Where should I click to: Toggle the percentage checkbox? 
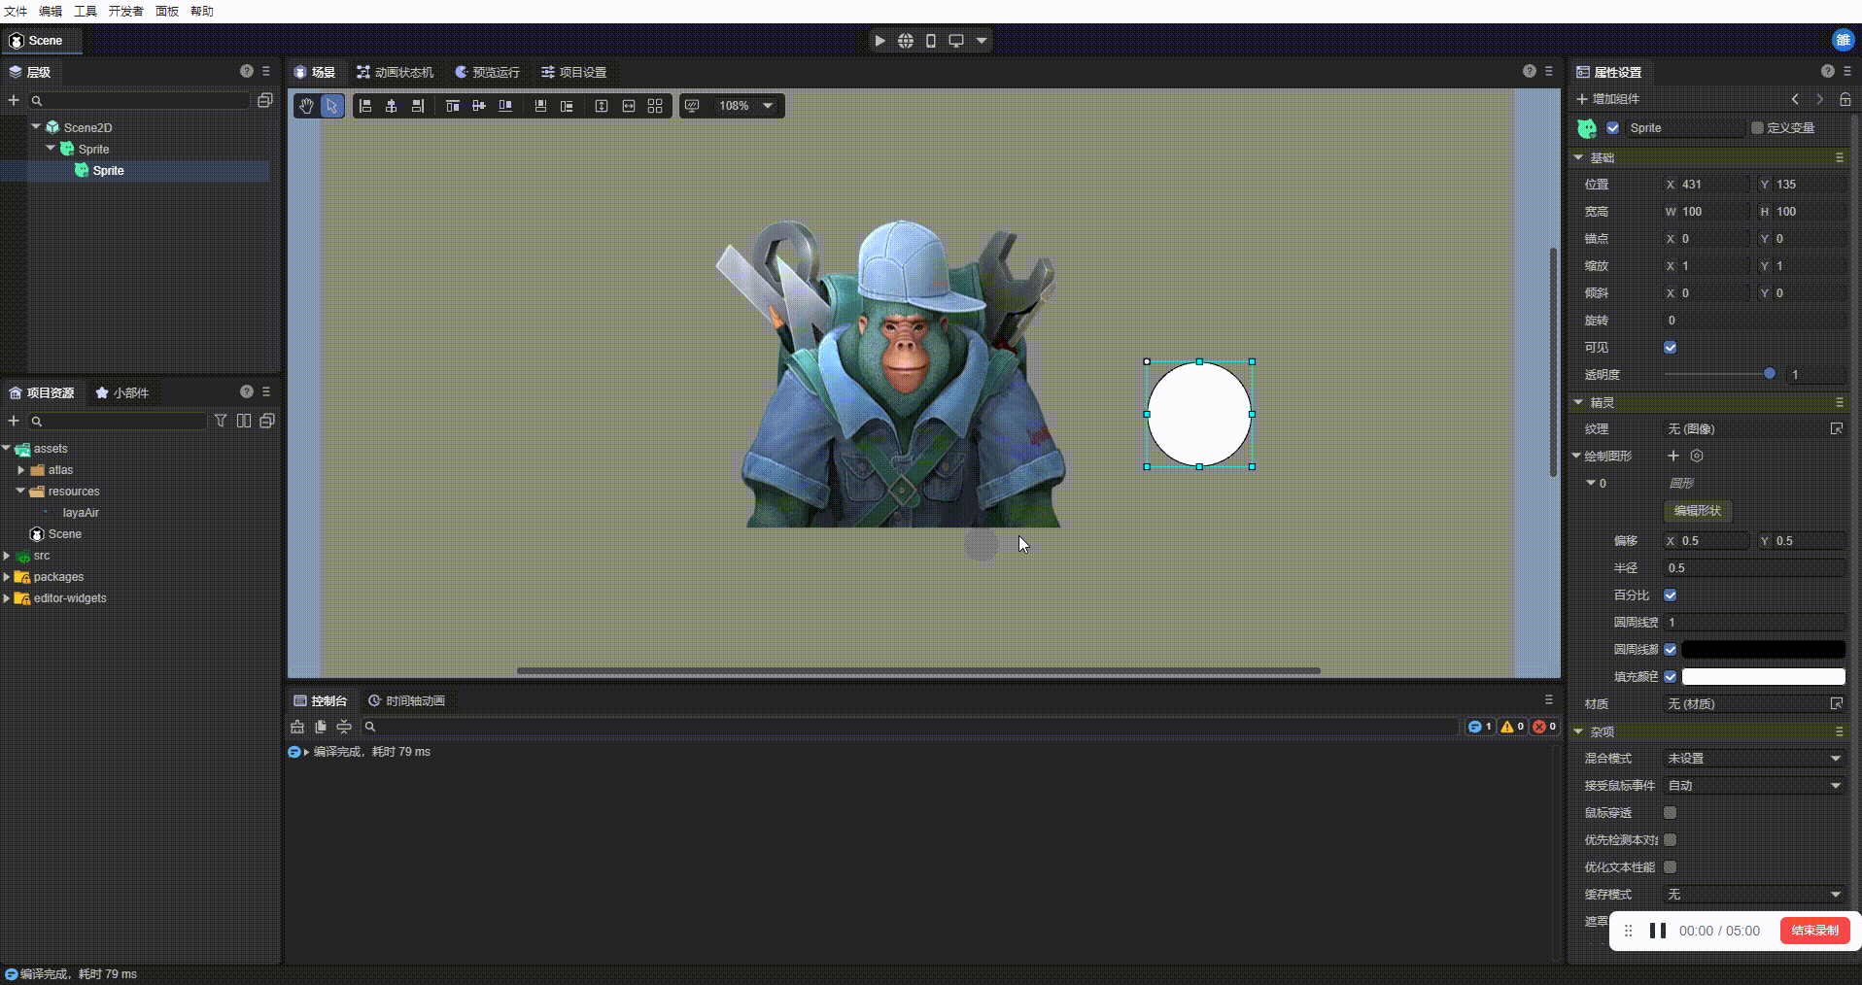point(1670,595)
